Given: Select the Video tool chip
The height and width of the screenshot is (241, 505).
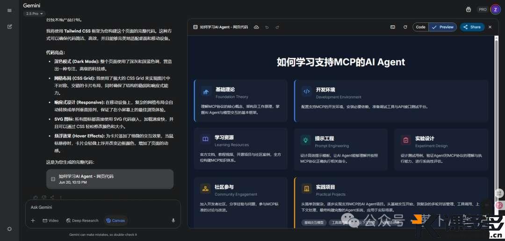Looking at the screenshot, I should click(50, 221).
